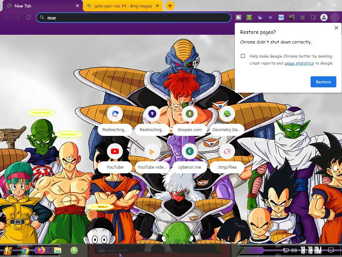Toggle the Chrome side panel
Screen dimensions: 342x257
click(x=313, y=17)
